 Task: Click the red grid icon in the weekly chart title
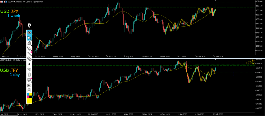(x=2, y=2)
